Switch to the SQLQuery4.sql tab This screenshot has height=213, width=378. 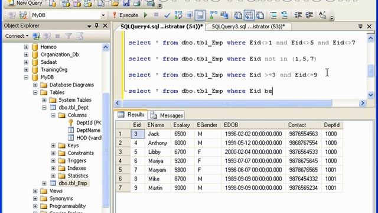tap(161, 27)
